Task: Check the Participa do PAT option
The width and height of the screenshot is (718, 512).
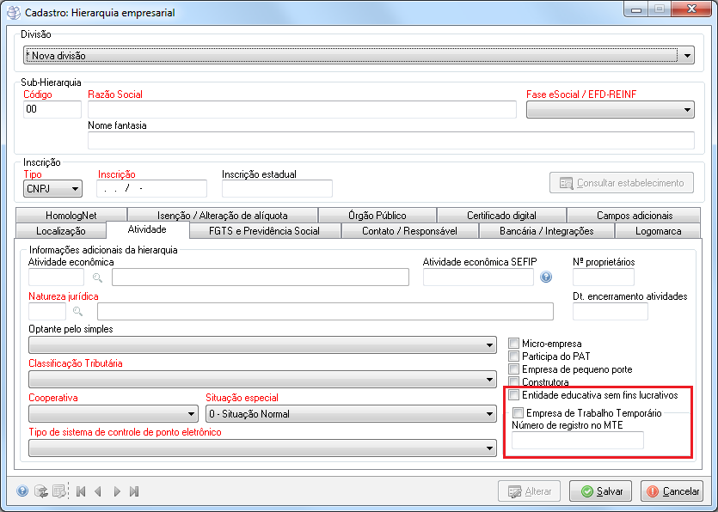Action: click(514, 357)
